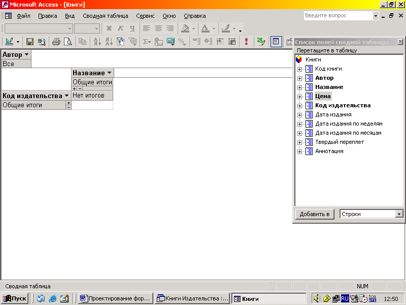Open the Файл menu
The width and height of the screenshot is (406, 305).
coord(23,16)
